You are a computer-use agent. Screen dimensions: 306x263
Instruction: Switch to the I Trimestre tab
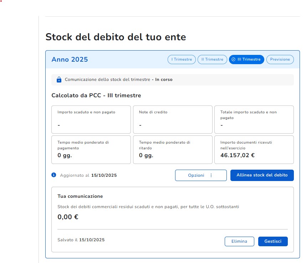182,60
